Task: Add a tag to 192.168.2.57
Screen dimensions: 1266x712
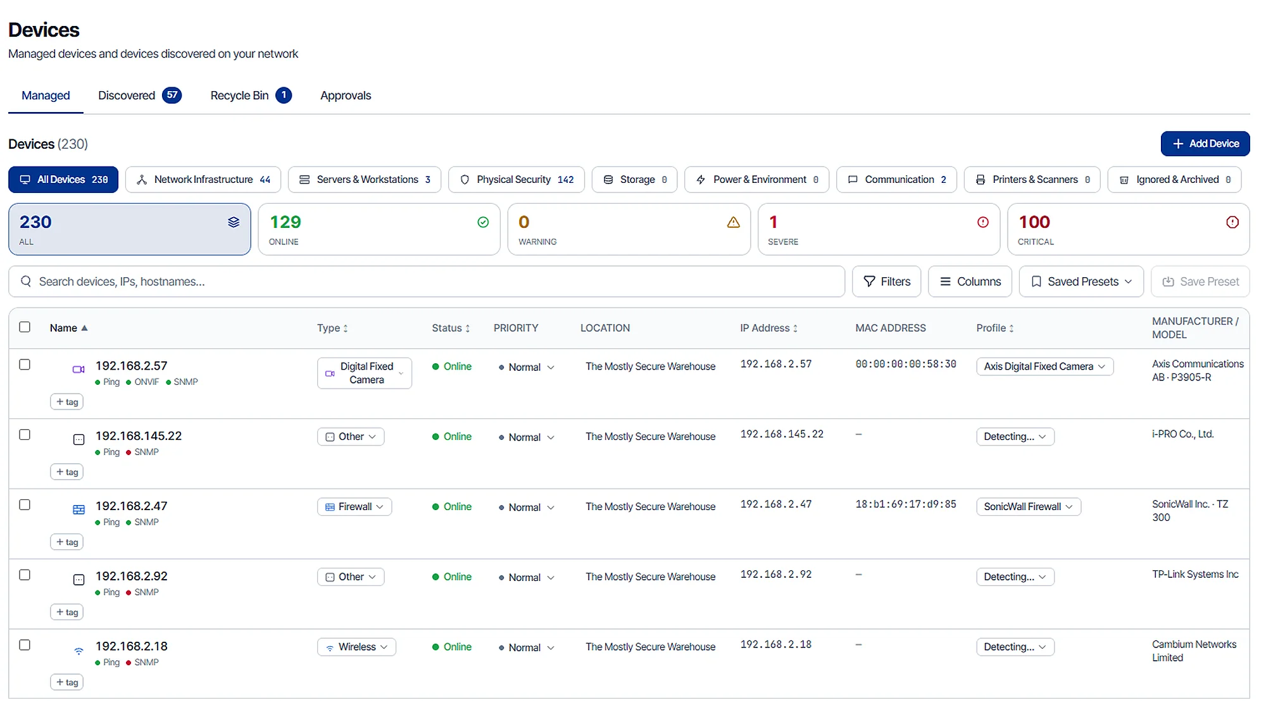Action: click(x=67, y=402)
